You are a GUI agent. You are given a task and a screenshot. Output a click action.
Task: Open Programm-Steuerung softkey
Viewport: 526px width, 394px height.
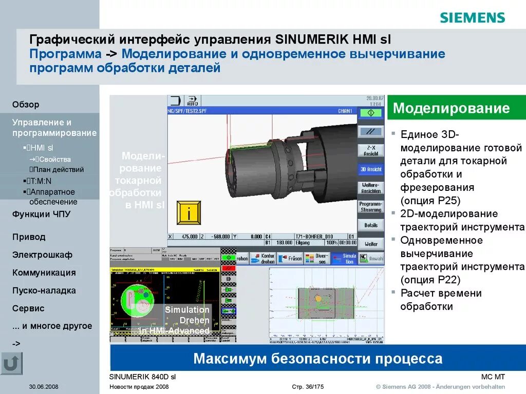(x=371, y=207)
